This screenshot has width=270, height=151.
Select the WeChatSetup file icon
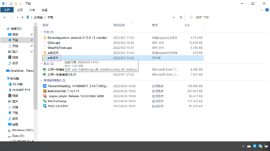pyautogui.click(x=45, y=101)
